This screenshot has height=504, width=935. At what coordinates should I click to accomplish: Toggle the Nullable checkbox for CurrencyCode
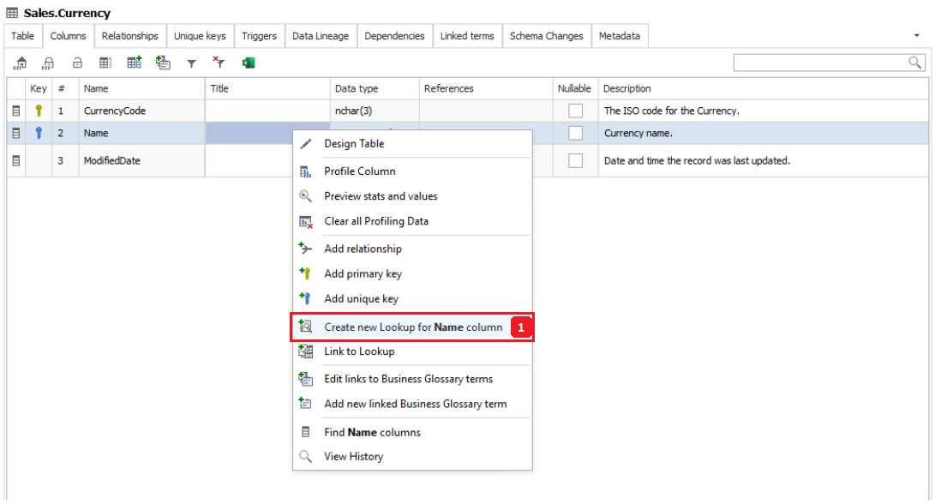575,111
